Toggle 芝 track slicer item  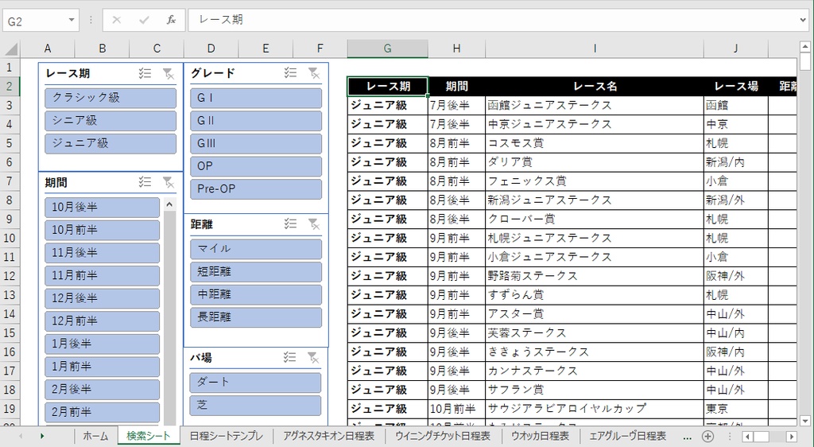[x=255, y=405]
